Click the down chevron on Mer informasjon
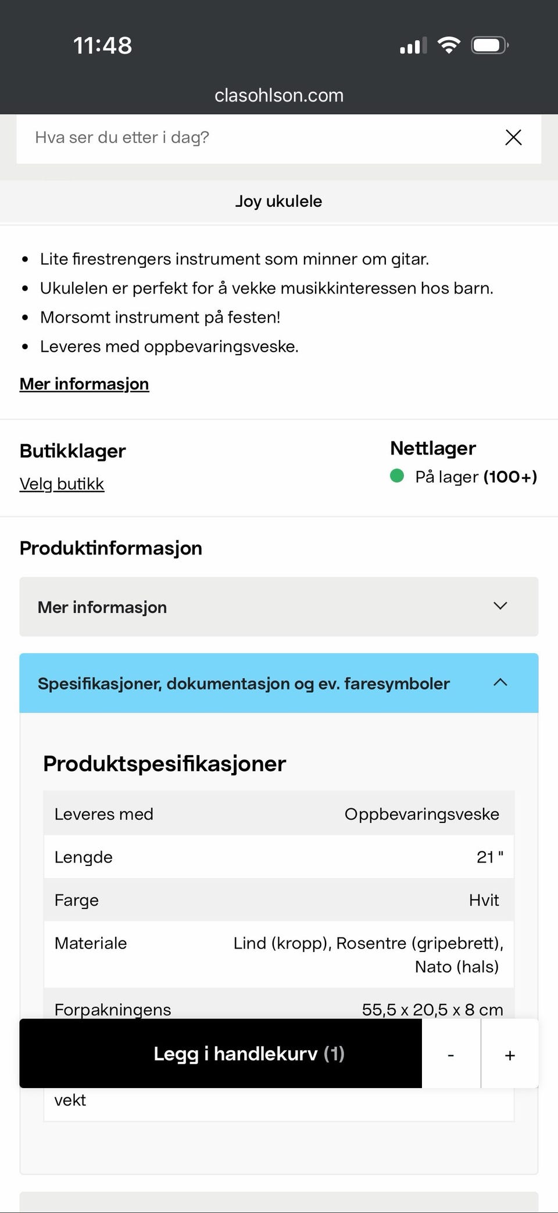Screen dimensions: 558x1213 [x=500, y=606]
